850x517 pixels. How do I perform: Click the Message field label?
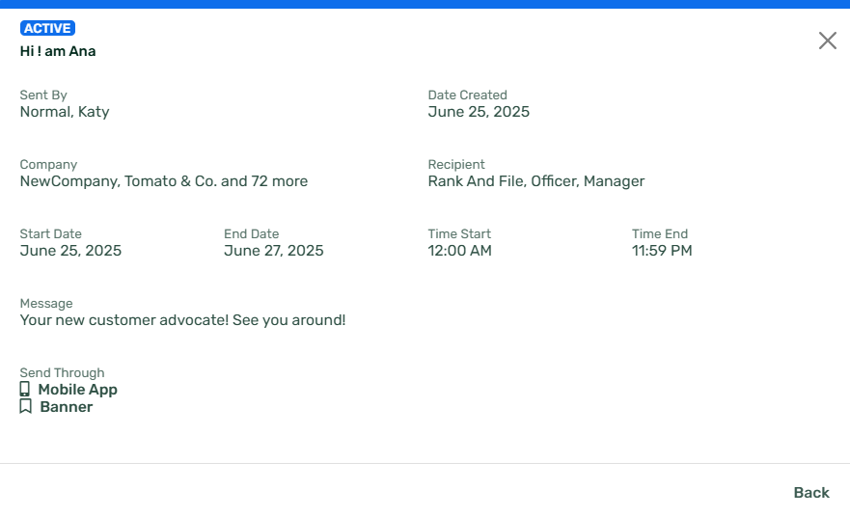(x=46, y=304)
